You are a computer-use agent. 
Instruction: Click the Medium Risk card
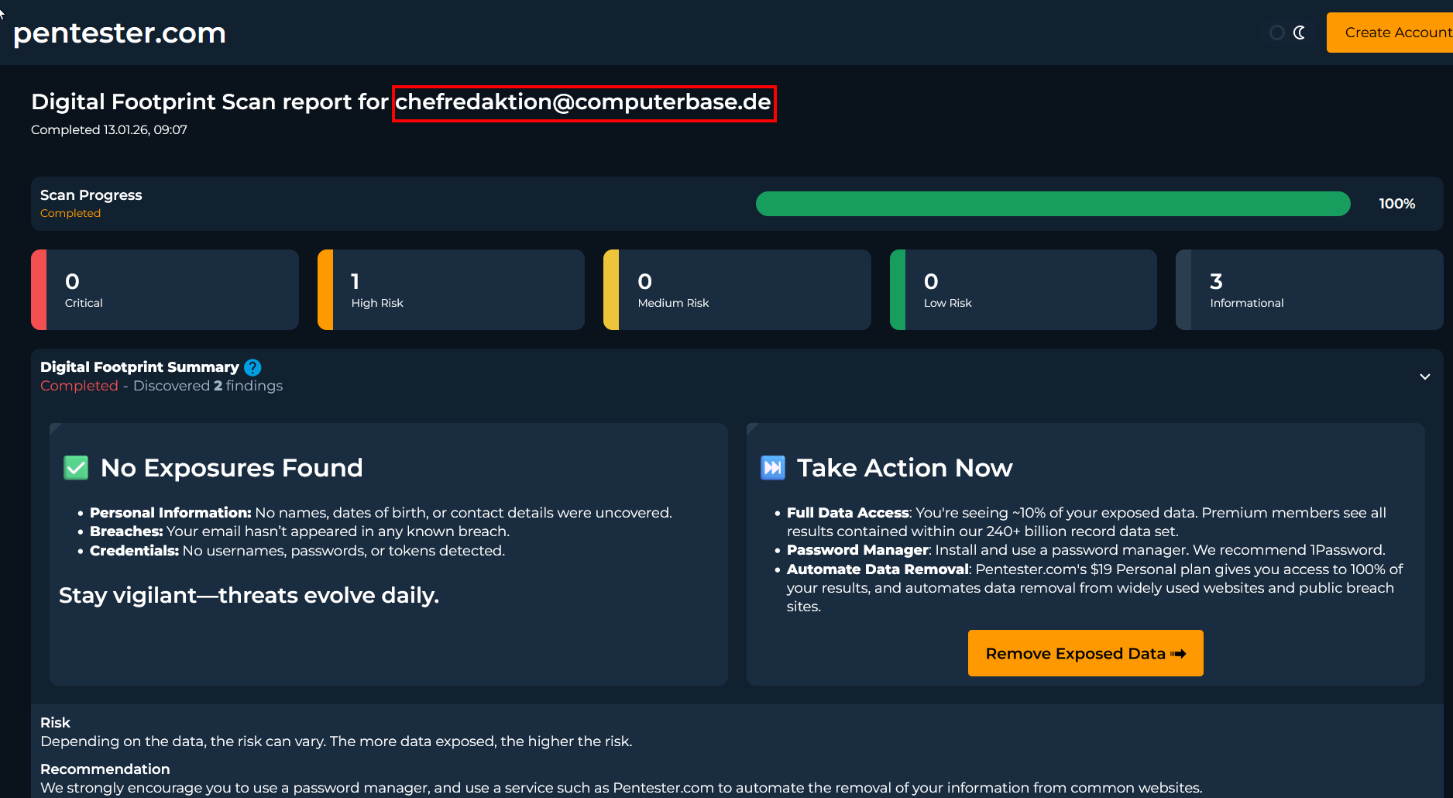pos(737,289)
